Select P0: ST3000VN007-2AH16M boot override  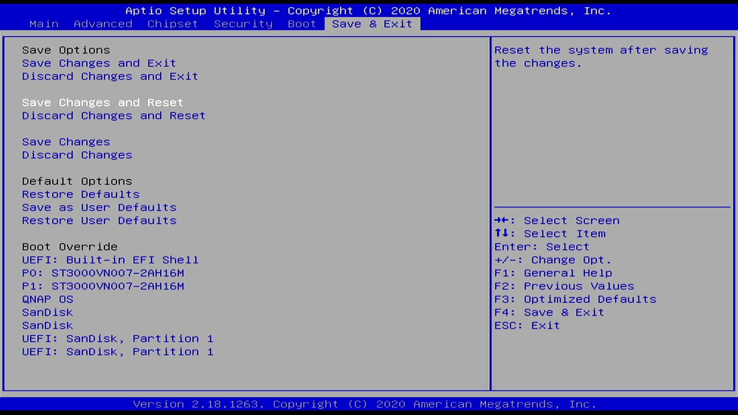tap(103, 273)
